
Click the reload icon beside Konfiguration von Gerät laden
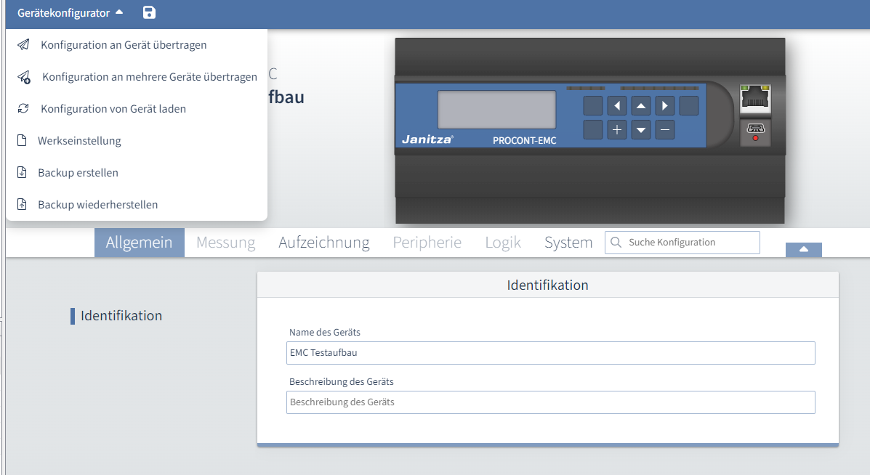(23, 108)
